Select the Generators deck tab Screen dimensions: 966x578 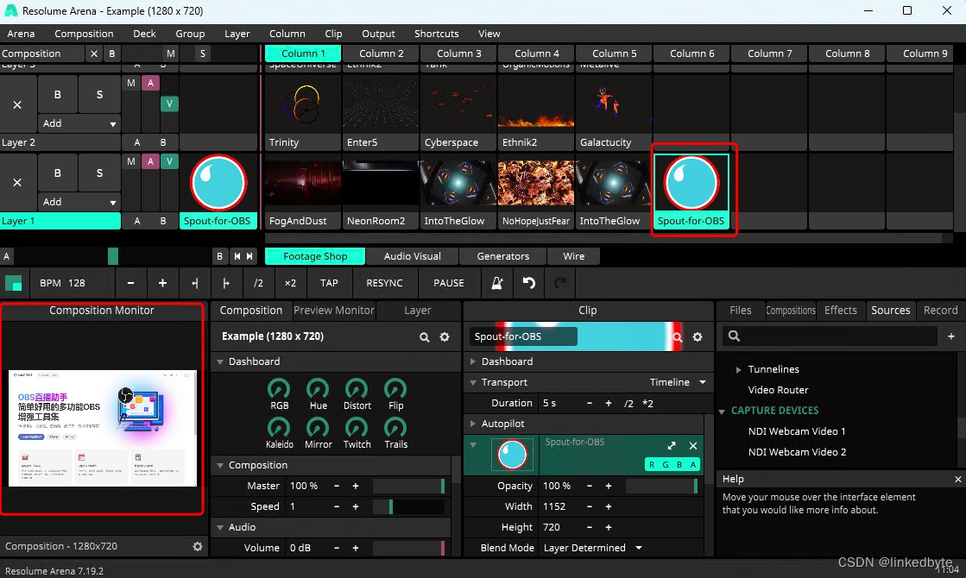502,256
